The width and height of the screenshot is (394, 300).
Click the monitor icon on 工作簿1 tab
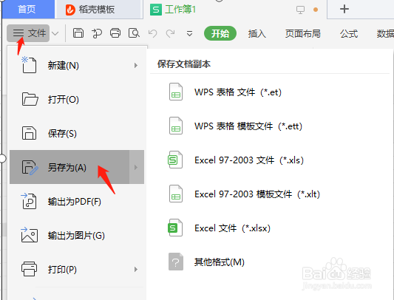point(300,10)
